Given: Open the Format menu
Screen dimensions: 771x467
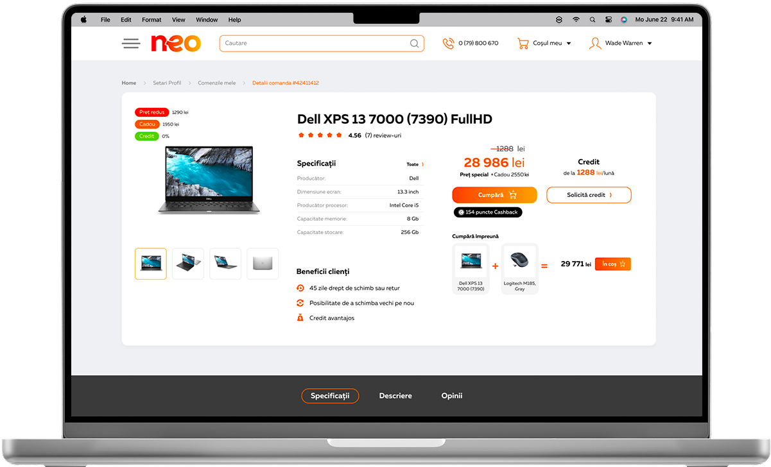Looking at the screenshot, I should click(152, 20).
